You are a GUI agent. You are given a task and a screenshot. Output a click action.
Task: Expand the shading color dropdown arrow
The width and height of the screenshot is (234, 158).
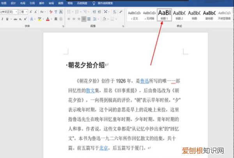click(108, 19)
